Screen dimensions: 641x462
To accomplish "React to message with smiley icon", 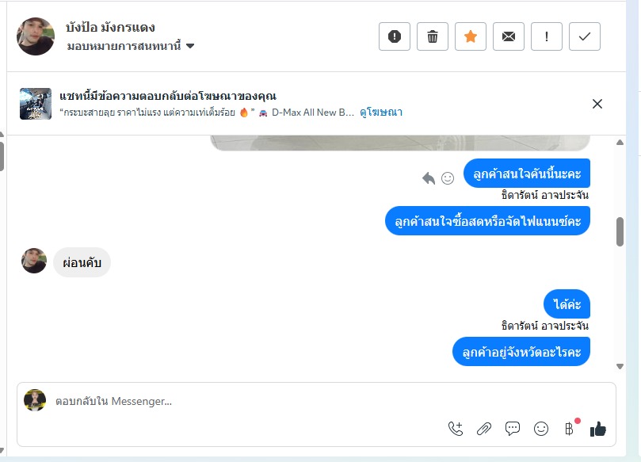I will click(448, 178).
